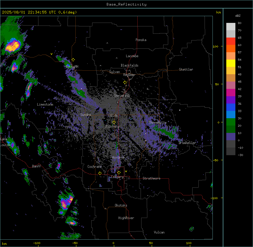This screenshot has height=247, width=253.
Task: Click the Olds town label
Action: tap(114, 116)
